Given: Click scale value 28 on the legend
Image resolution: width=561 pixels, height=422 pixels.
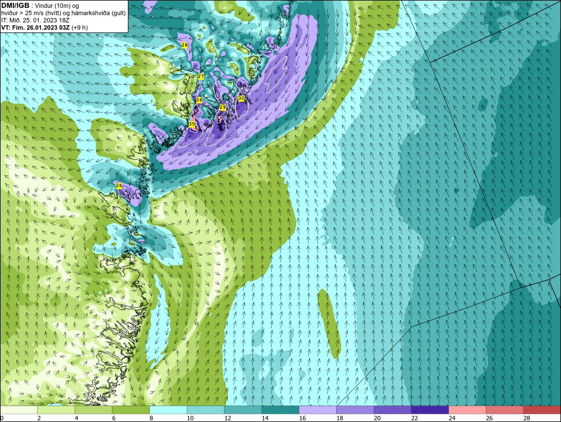Looking at the screenshot, I should click(527, 418).
